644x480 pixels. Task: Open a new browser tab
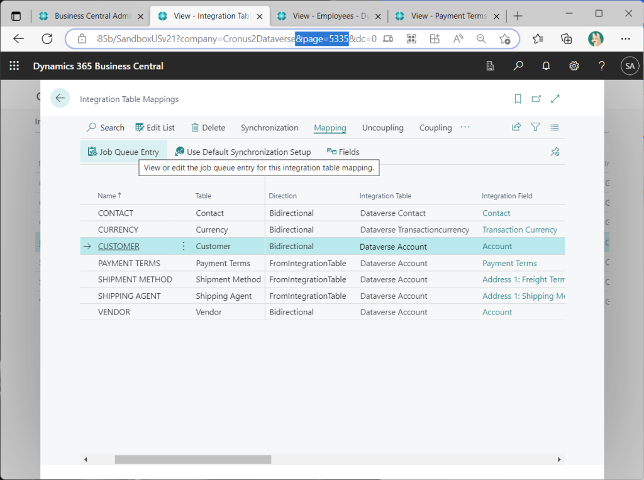(x=518, y=16)
